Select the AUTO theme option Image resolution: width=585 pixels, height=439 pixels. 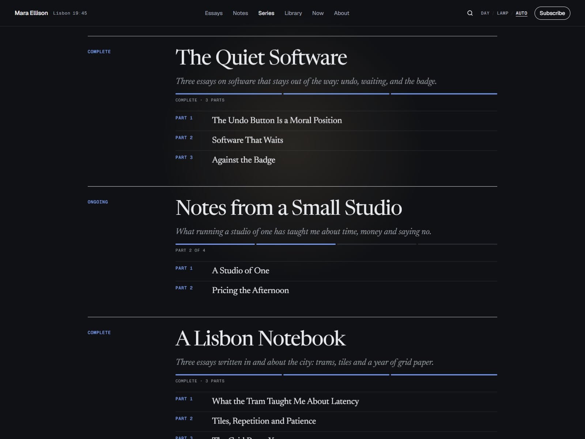pos(521,13)
